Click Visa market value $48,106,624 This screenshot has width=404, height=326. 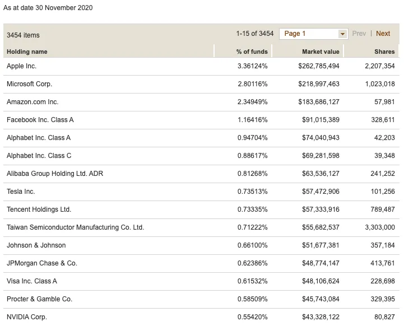[x=321, y=281]
